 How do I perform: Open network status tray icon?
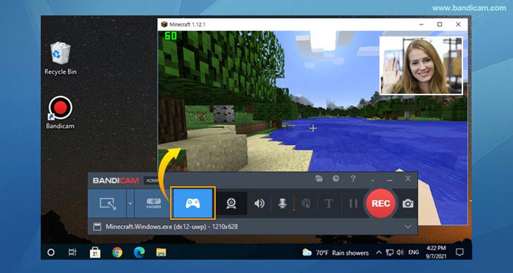coord(390,253)
